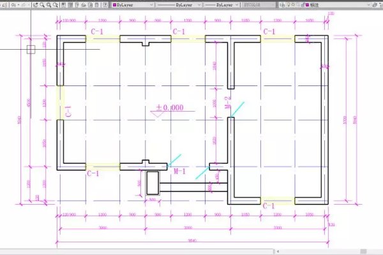Select the Zoom Realtime magnifier

(41, 4)
